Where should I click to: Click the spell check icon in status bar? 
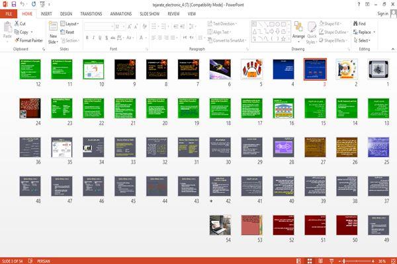(x=30, y=261)
